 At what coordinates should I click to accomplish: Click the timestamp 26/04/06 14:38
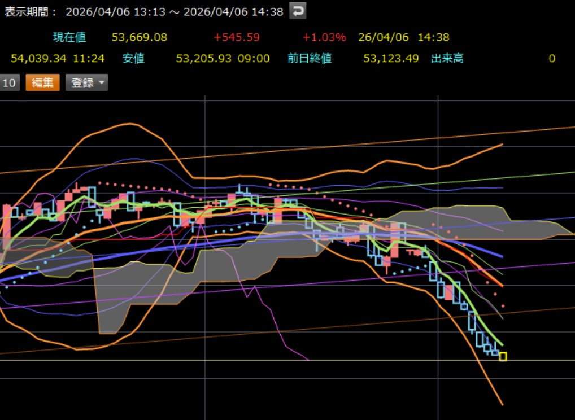(403, 37)
